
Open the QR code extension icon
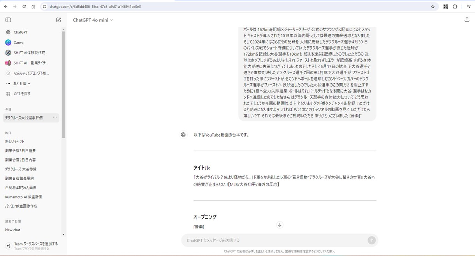pyautogui.click(x=445, y=7)
